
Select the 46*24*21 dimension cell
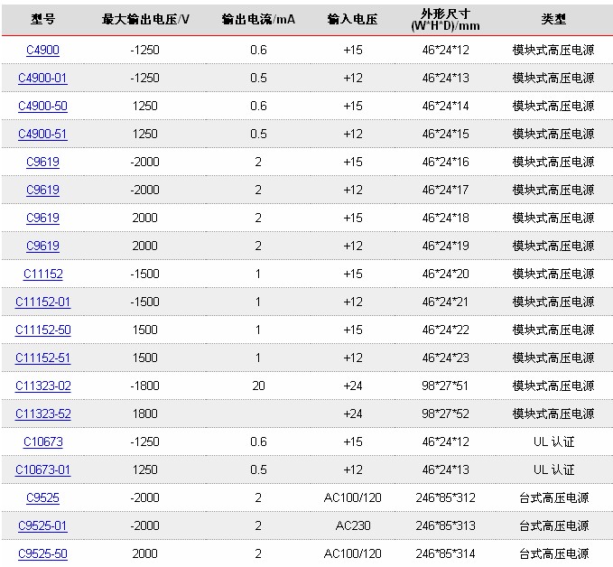click(x=445, y=302)
